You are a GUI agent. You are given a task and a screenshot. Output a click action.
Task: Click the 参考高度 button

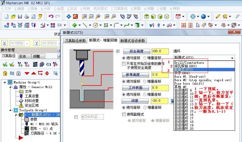point(136,75)
